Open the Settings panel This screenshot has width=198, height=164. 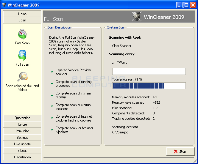coord(22,138)
